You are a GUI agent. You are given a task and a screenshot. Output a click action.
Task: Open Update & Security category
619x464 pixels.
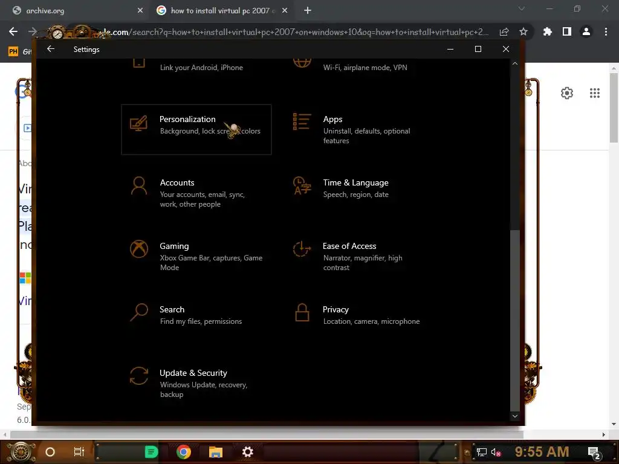(196, 383)
